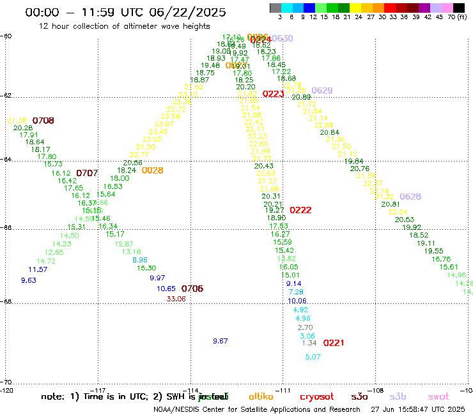Click the light blue 7.28 value

(x=296, y=292)
